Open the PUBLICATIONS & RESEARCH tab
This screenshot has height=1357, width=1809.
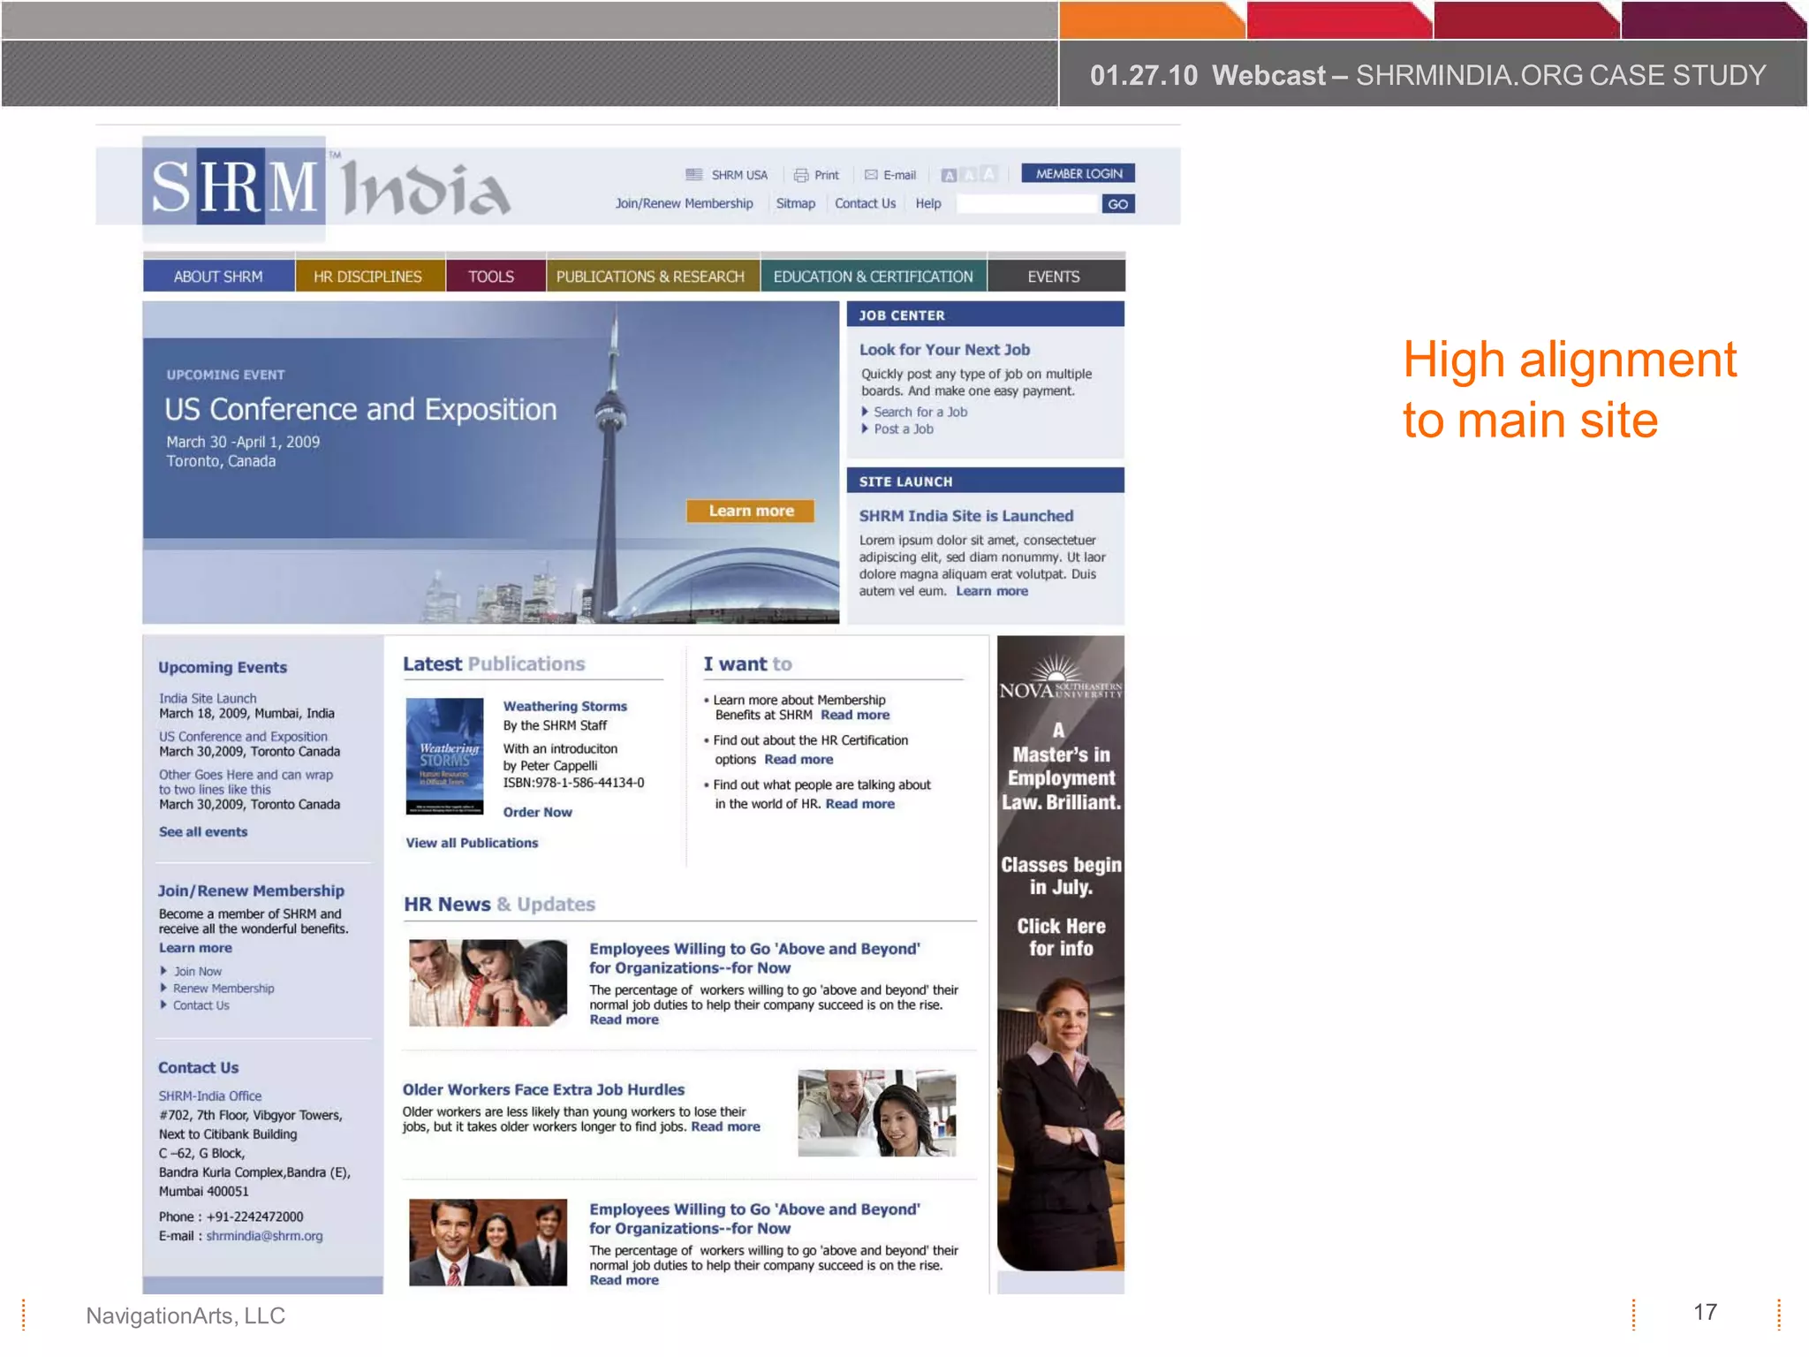tap(651, 277)
